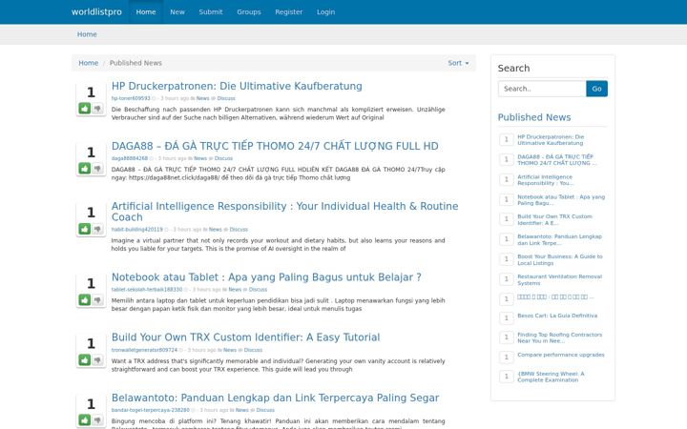Upvote the DAGA88 post
The width and height of the screenshot is (687, 429).
[85, 168]
